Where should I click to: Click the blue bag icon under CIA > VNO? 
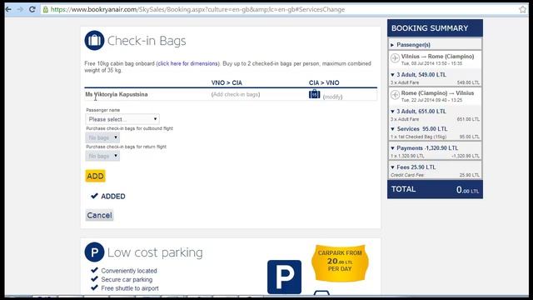click(x=315, y=94)
